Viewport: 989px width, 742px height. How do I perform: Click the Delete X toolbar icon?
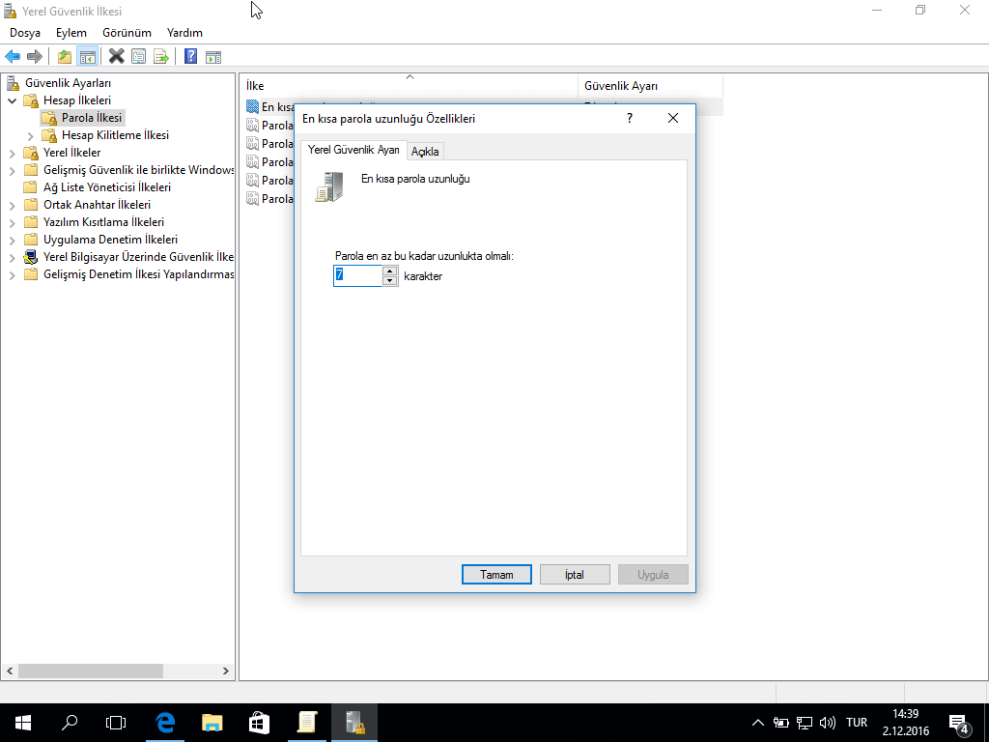[x=116, y=57]
